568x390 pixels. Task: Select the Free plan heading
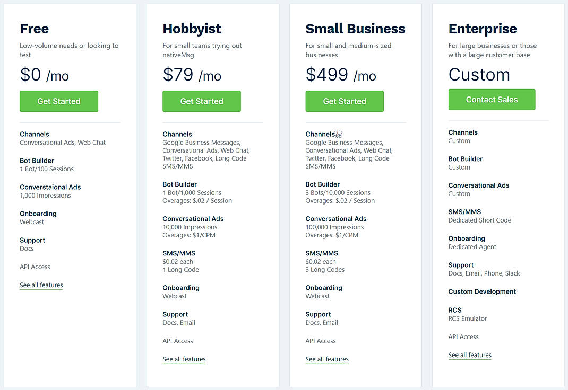[x=34, y=29]
